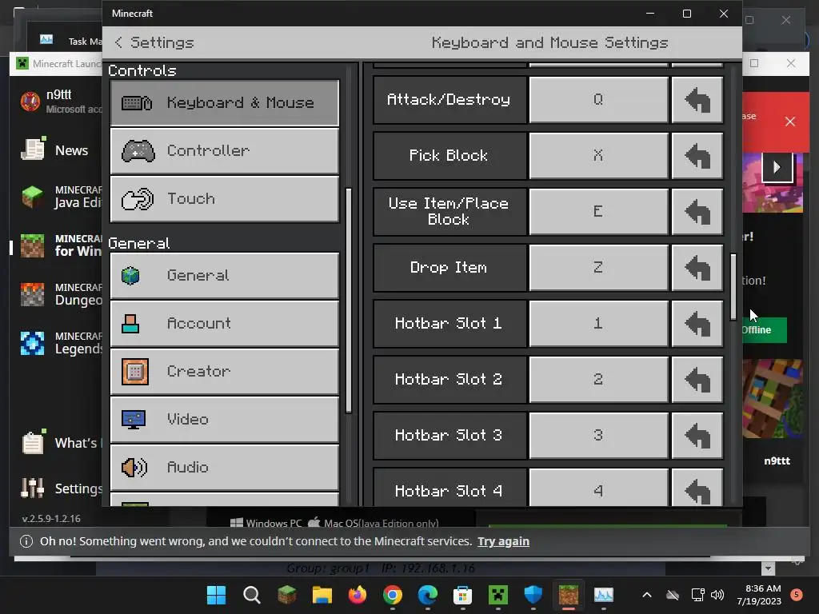The image size is (819, 614).
Task: Select Minecraft Dungeons in the launcher
Action: (57, 294)
